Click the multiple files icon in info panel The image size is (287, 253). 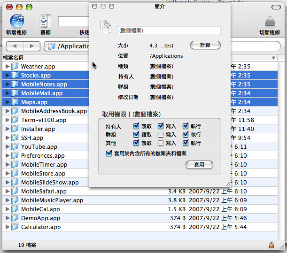pyautogui.click(x=106, y=28)
